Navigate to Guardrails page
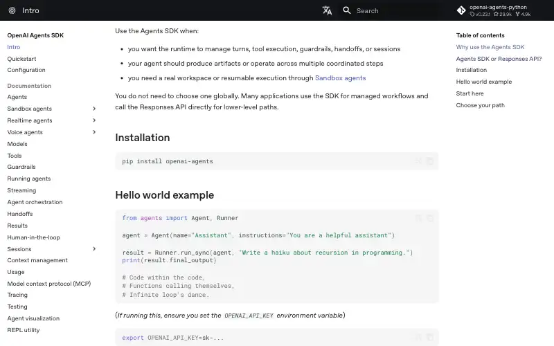 pos(21,167)
